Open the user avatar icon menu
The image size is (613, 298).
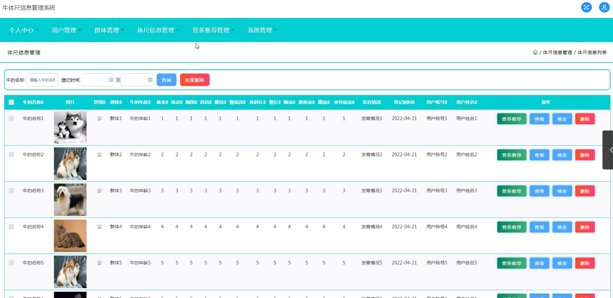[604, 7]
